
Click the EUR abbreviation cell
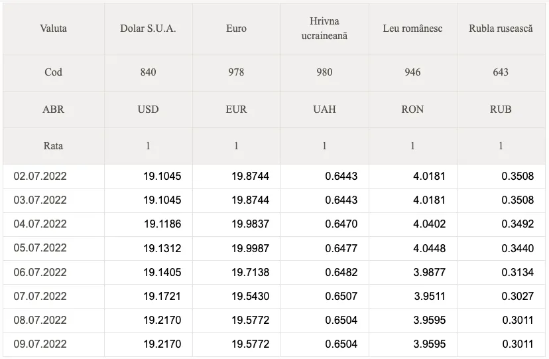[236, 109]
